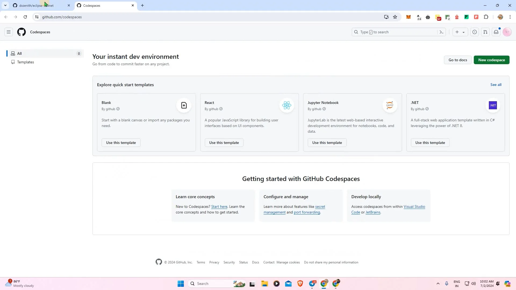Image resolution: width=516 pixels, height=290 pixels.
Task: Open Windows Start menu
Action: tap(181, 284)
